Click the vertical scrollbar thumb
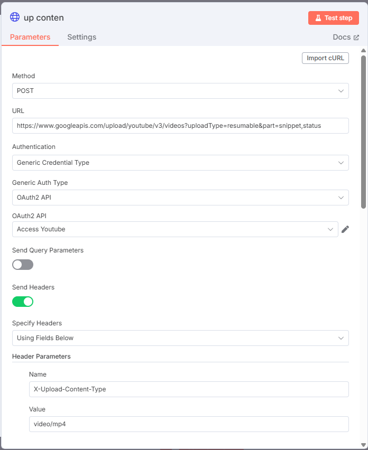The image size is (368, 450). tap(363, 132)
